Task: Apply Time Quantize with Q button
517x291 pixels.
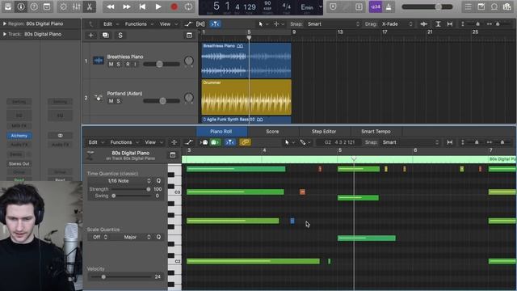Action: pyautogui.click(x=158, y=181)
